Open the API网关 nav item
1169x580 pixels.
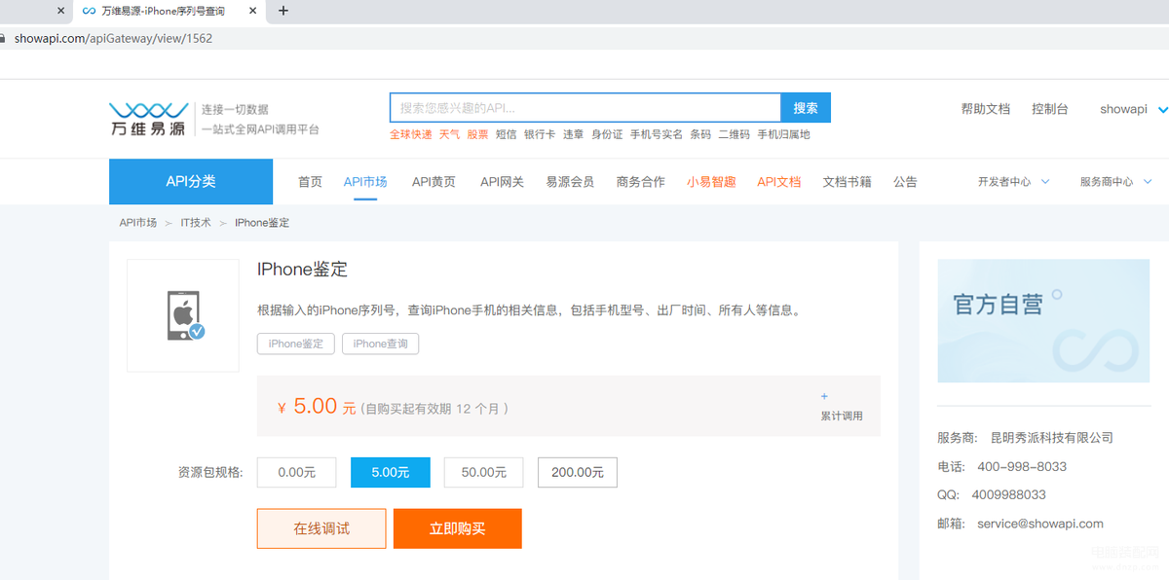pos(502,182)
